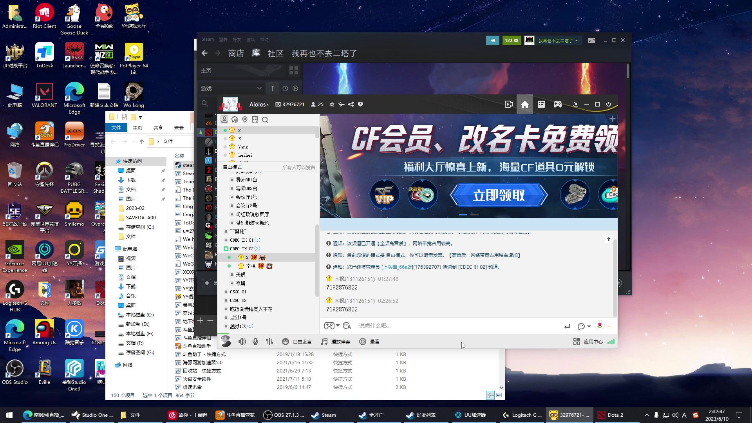Open YY template list icon beside home
Viewport: 752px width, 423px height.
point(541,104)
